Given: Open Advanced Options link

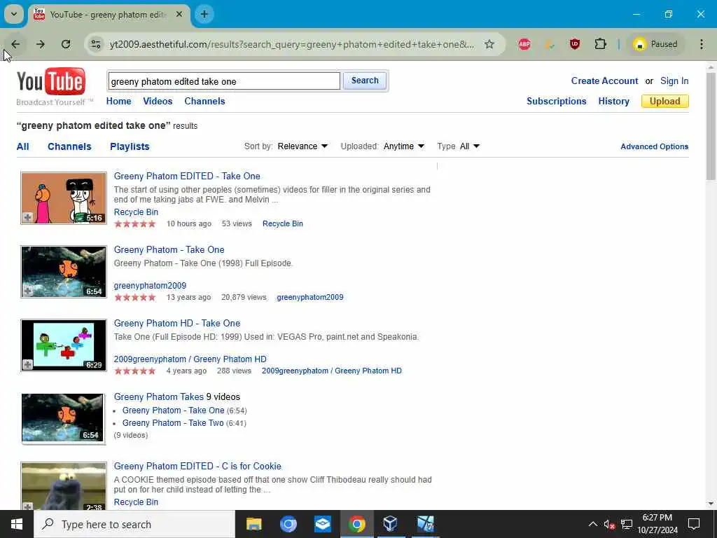Looking at the screenshot, I should point(655,146).
